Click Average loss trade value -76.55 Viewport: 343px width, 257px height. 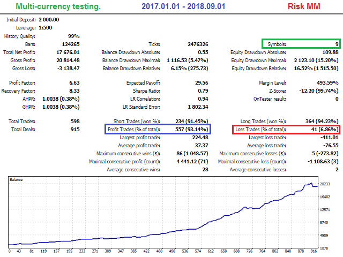tap(331, 146)
